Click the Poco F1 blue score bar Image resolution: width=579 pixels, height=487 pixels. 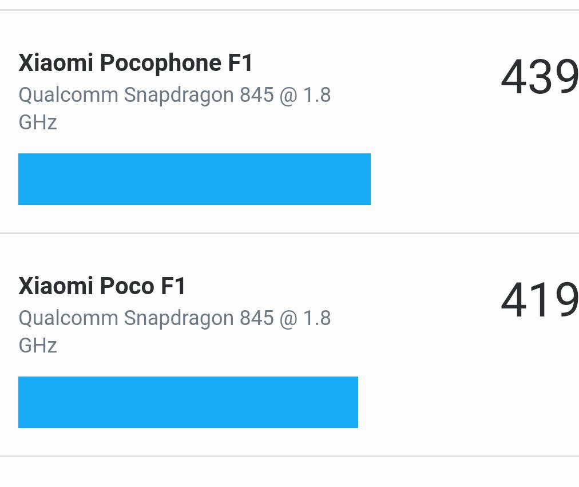pyautogui.click(x=188, y=402)
